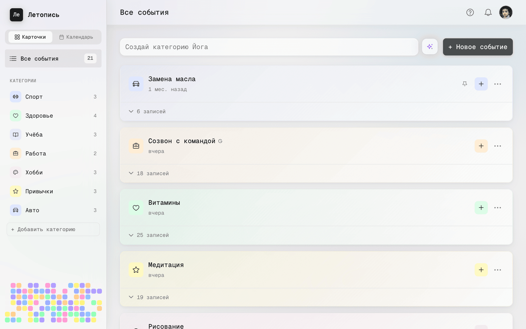The height and width of the screenshot is (329, 526).
Task: Click + Новое событие button
Action: coord(478,47)
